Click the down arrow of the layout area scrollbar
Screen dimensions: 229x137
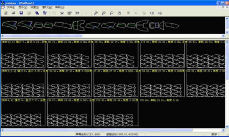(227, 126)
